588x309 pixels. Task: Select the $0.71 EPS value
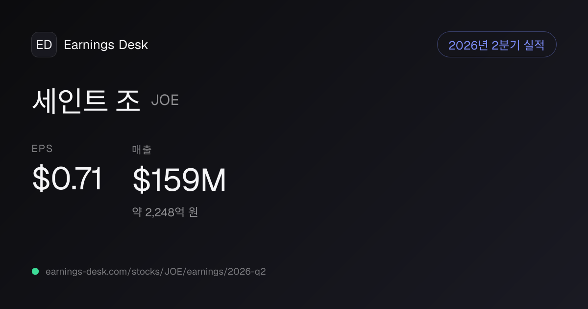pos(67,179)
